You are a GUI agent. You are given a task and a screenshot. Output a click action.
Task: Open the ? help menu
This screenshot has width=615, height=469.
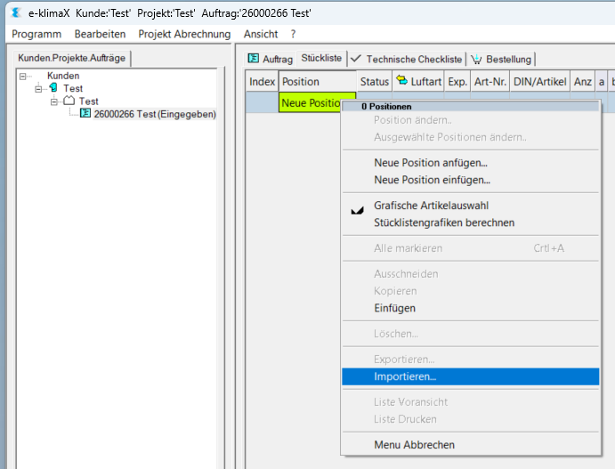tap(293, 34)
